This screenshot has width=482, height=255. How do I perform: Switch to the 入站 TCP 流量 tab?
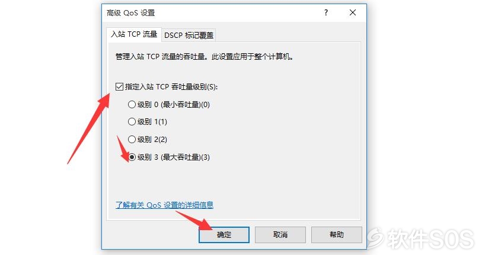134,34
